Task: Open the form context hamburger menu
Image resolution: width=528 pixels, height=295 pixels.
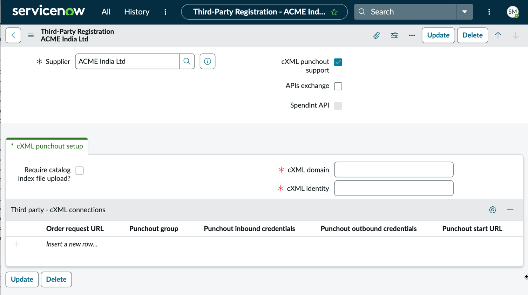Action: 31,35
